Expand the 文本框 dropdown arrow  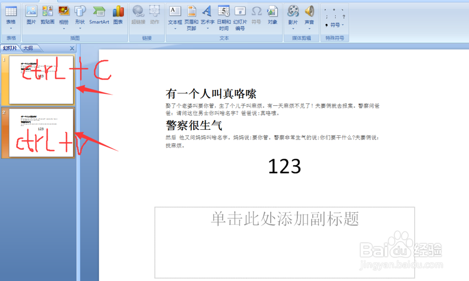(x=175, y=29)
